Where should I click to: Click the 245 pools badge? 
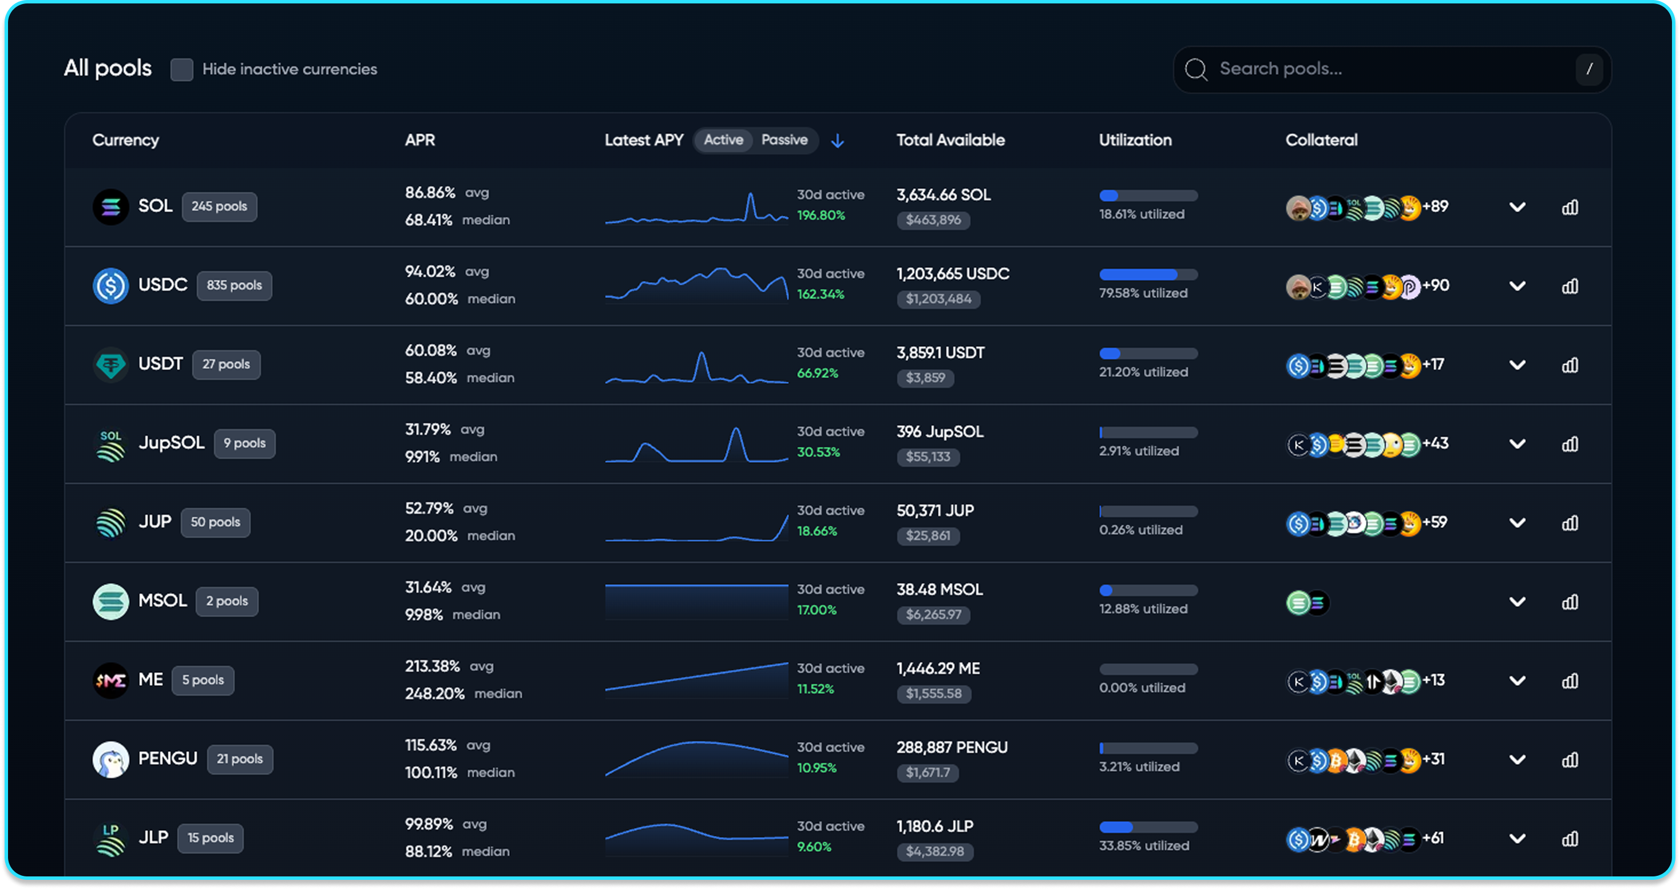pyautogui.click(x=219, y=207)
